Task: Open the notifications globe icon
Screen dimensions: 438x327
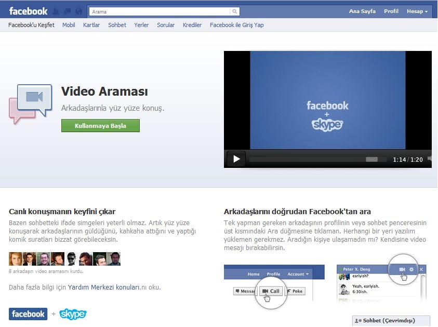Action: 79,11
